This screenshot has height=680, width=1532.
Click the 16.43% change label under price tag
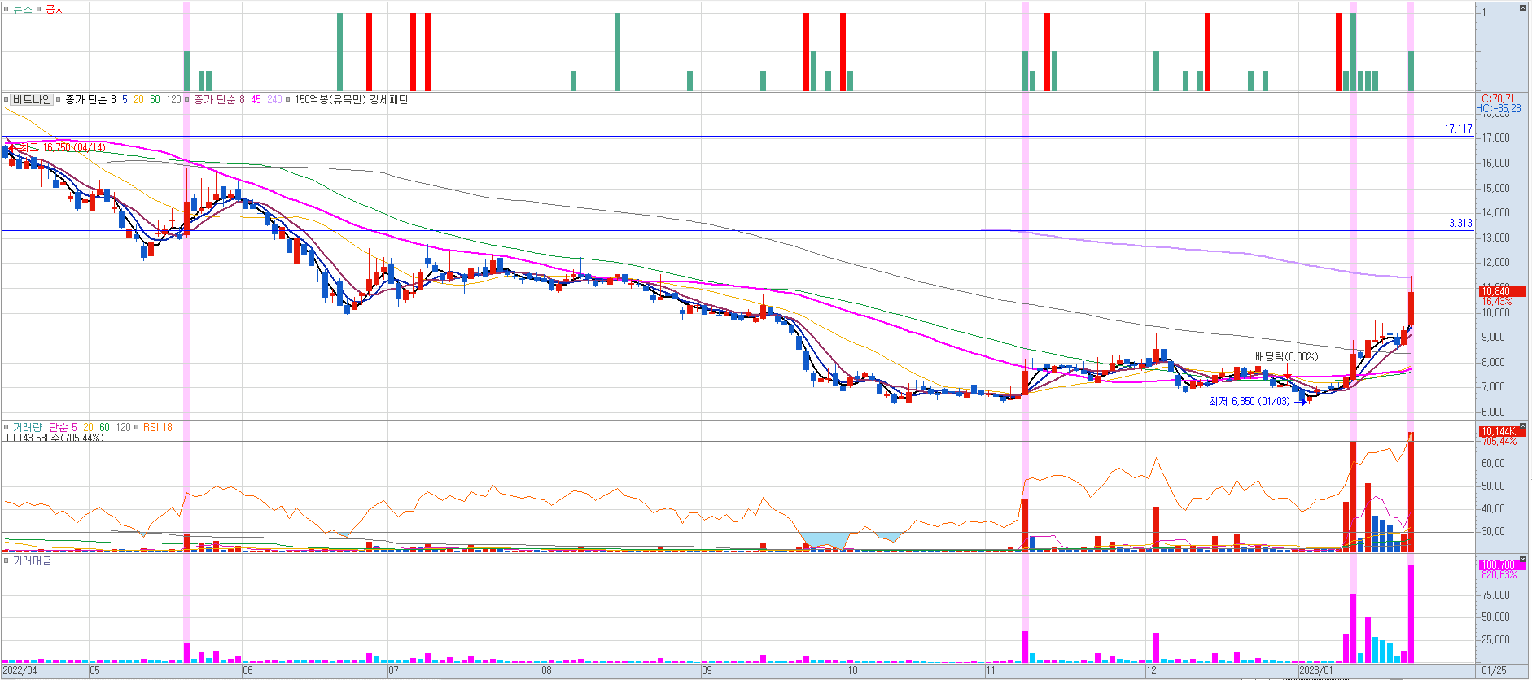1497,302
